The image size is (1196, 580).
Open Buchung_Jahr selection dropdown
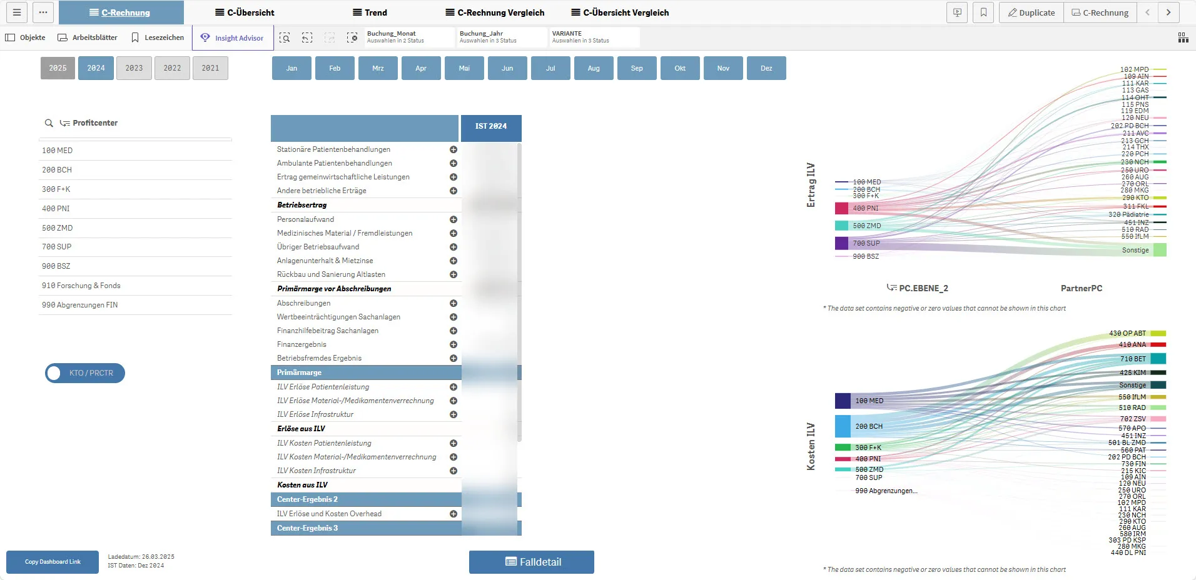(x=502, y=37)
